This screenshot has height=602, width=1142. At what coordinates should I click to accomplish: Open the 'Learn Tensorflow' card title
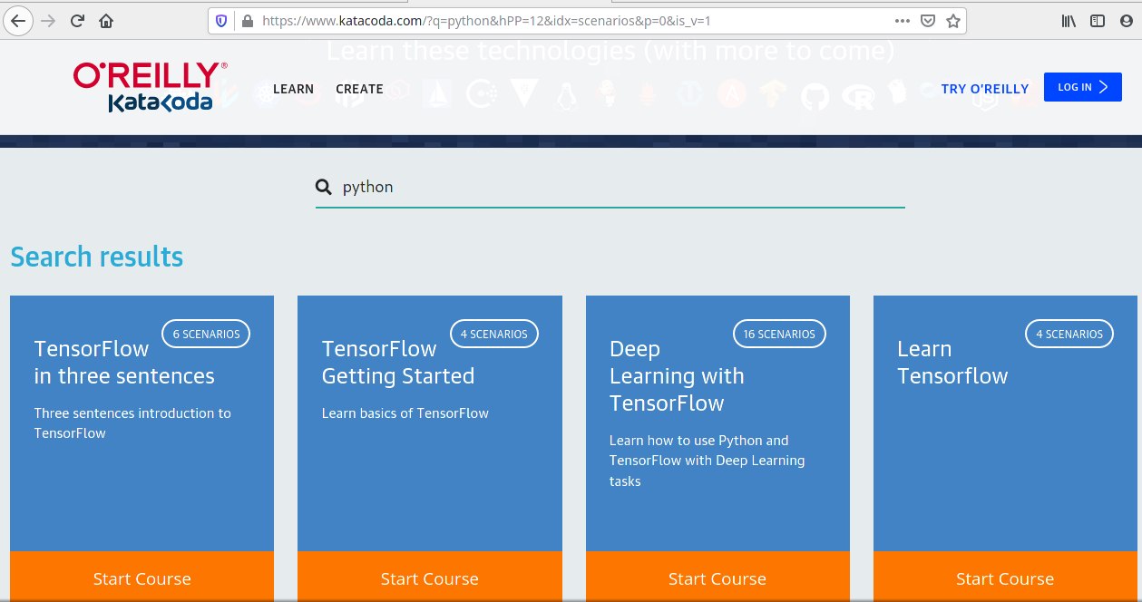coord(952,363)
